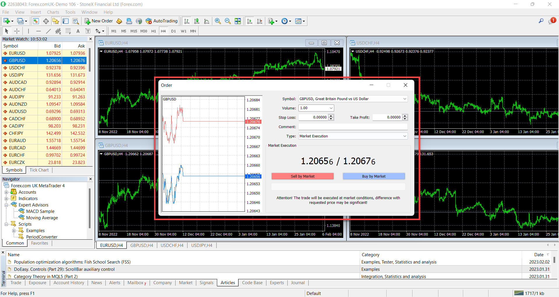This screenshot has height=297, width=559.
Task: Draw a horizontal line tool
Action: click(x=38, y=31)
